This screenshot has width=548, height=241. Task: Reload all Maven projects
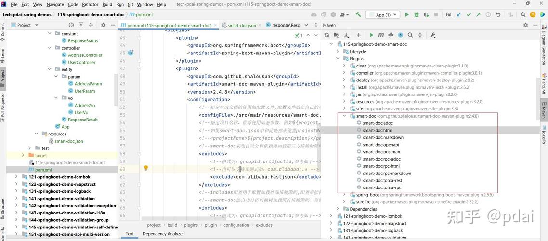[x=327, y=35]
